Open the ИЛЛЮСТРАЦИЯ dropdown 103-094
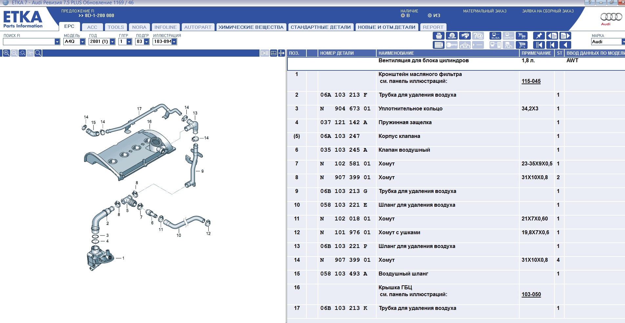The height and width of the screenshot is (323, 625). click(x=174, y=42)
